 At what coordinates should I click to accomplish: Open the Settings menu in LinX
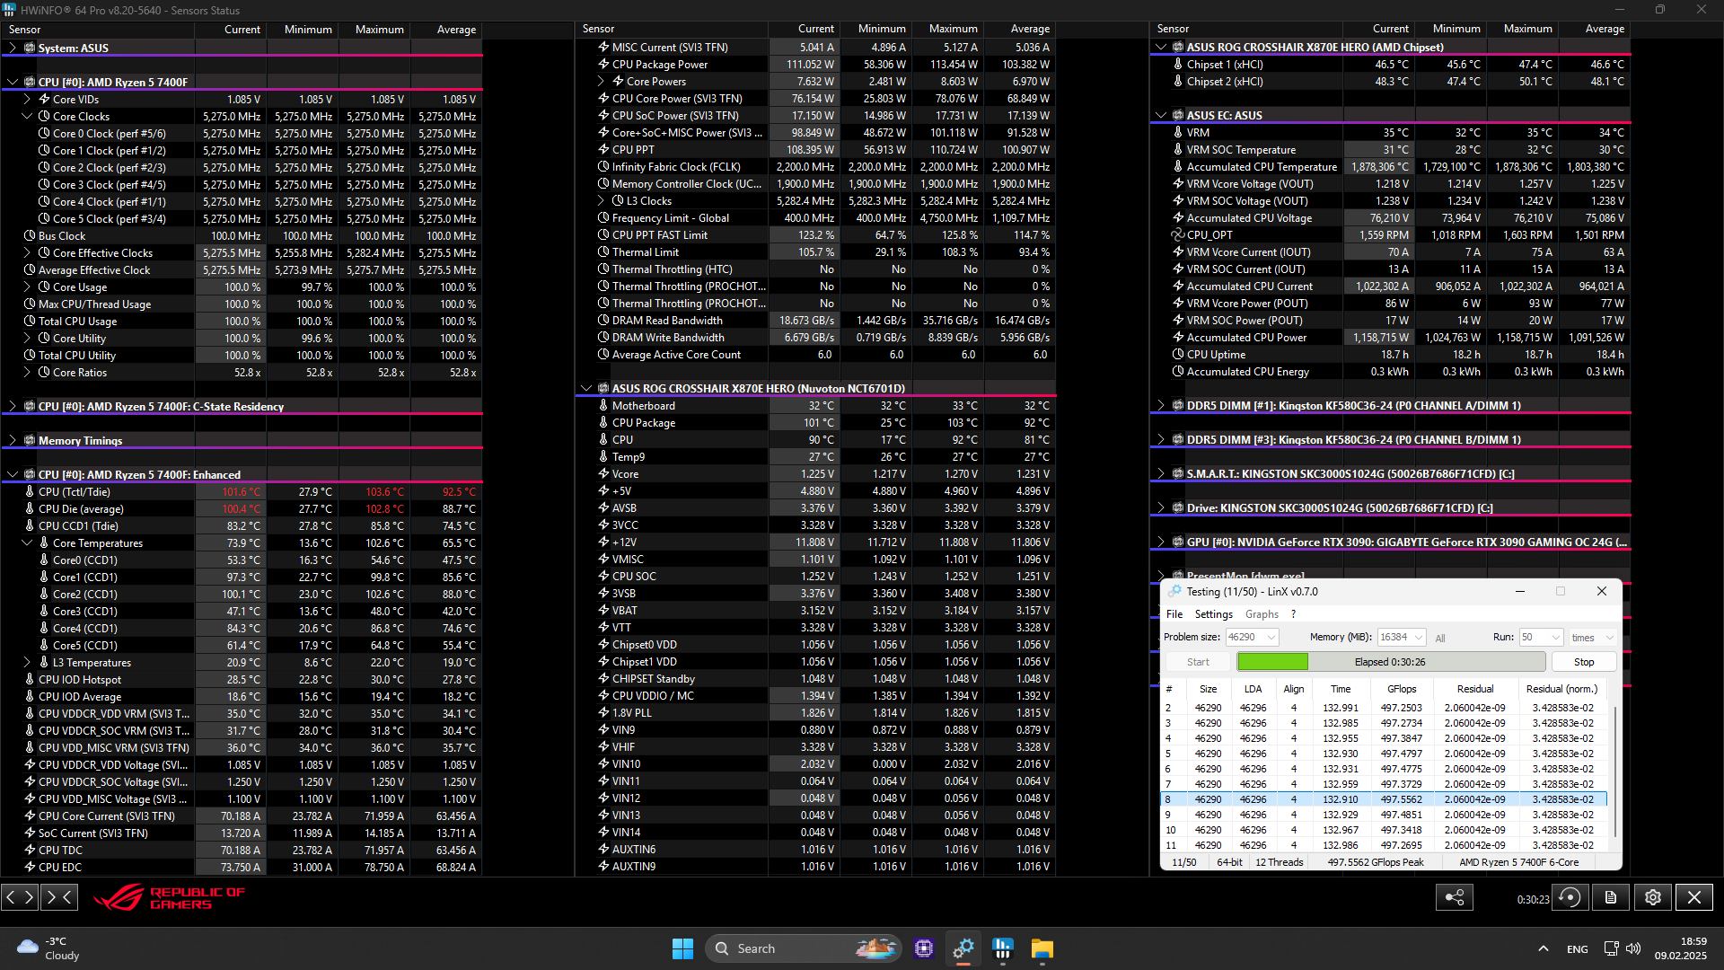(x=1214, y=614)
